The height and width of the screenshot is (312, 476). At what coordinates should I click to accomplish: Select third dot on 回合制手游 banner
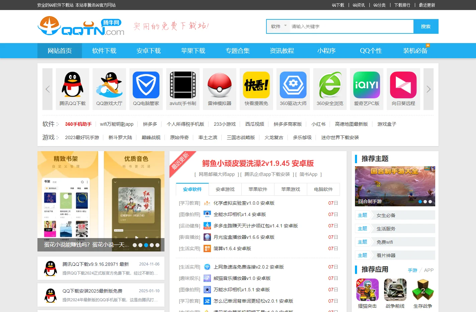pos(430,202)
